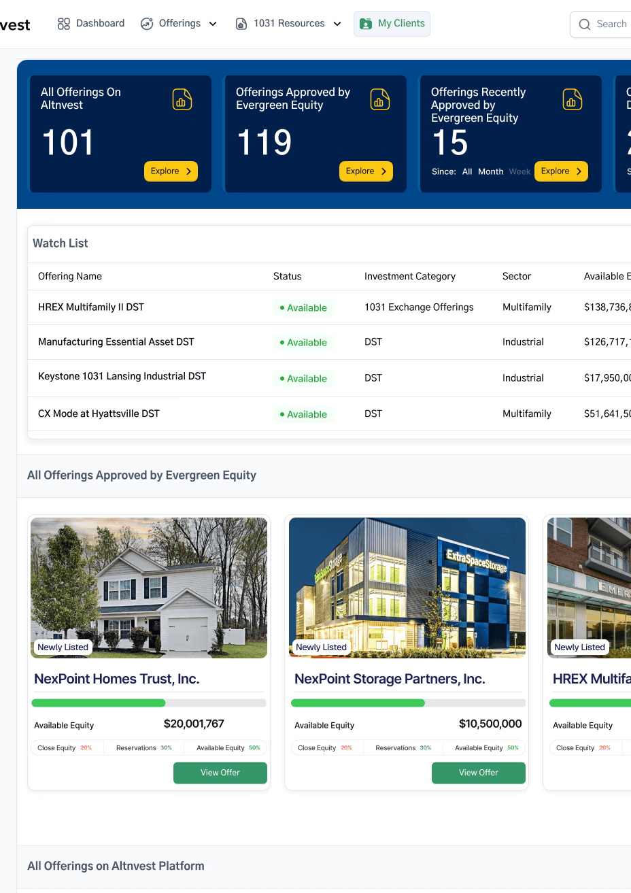
Task: Click the NexPoint Storage Partners building photo
Action: click(x=407, y=588)
